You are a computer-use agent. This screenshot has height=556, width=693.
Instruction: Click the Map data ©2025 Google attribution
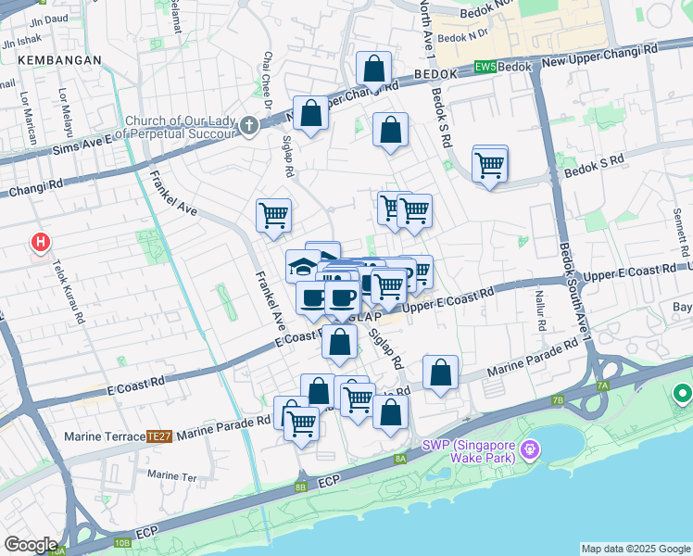634,549
